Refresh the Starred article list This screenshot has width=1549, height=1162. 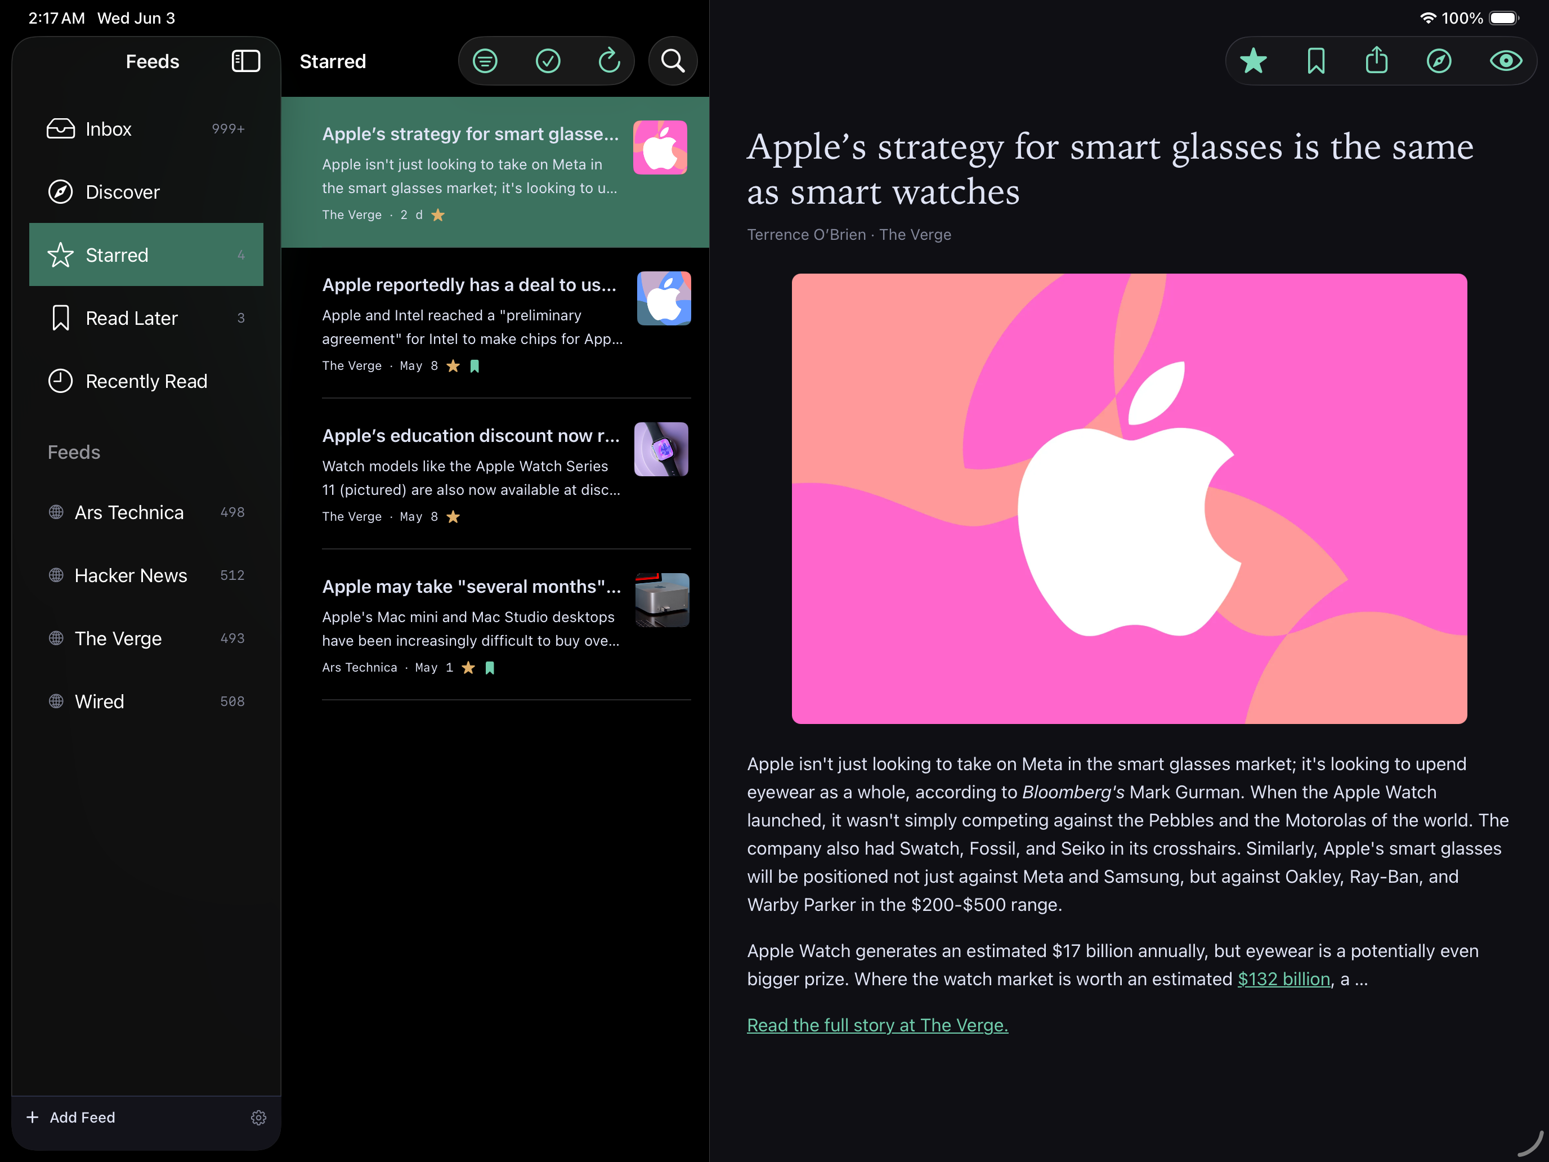609,61
